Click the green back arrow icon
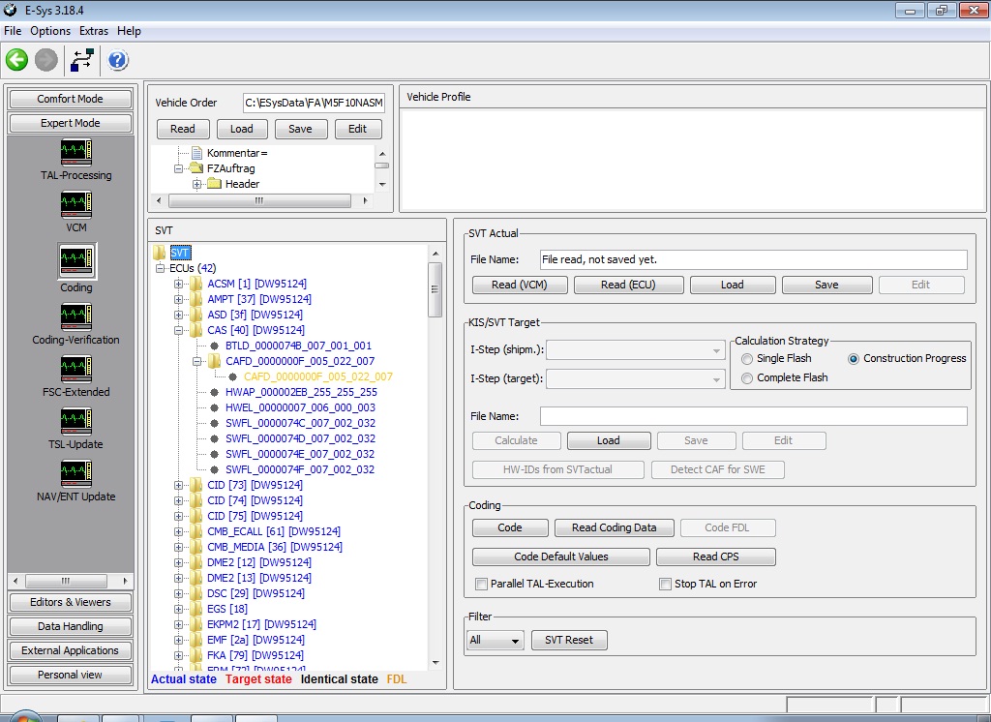 tap(17, 60)
